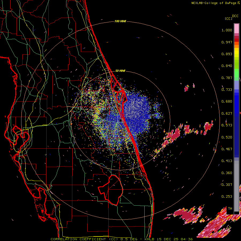Pick the bright green band of the color scale
Image resolution: width=241 pixels, height=241 pixels.
236,73
